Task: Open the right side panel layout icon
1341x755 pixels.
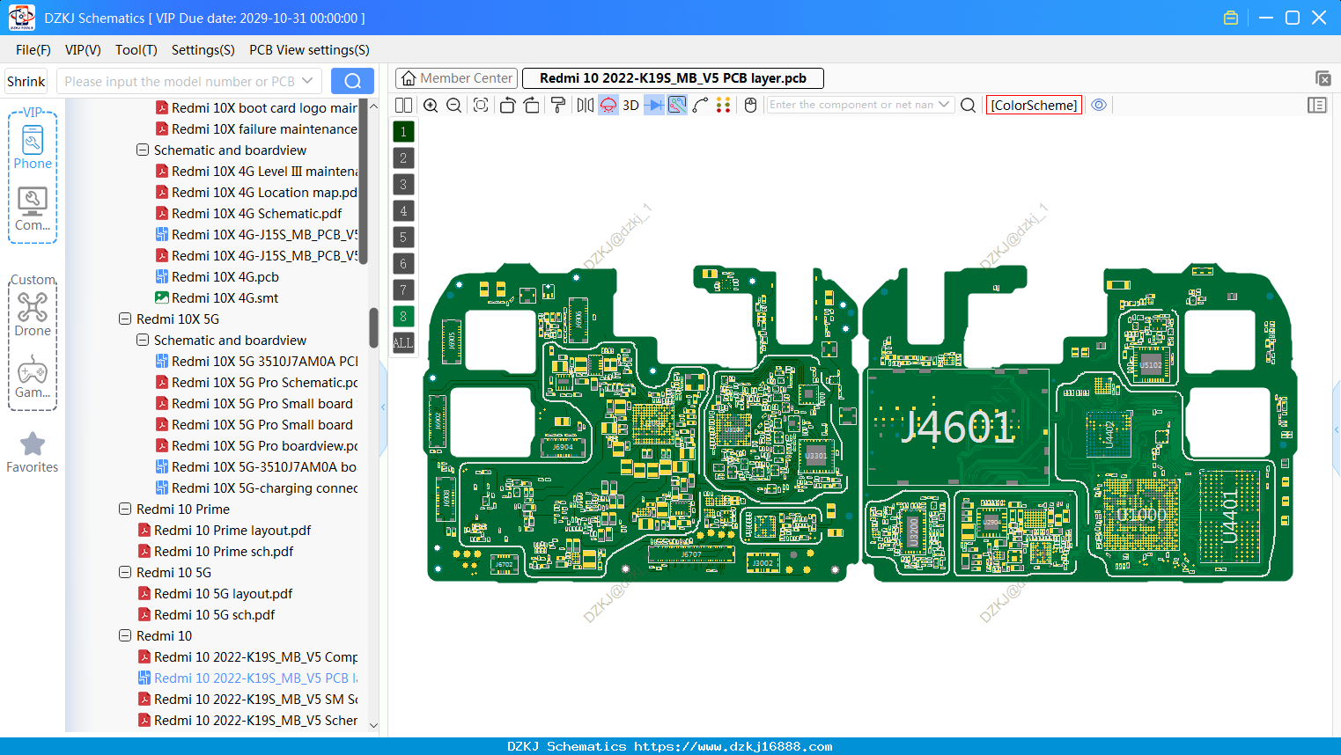Action: pos(1317,105)
